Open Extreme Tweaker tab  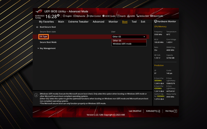coord(78,22)
